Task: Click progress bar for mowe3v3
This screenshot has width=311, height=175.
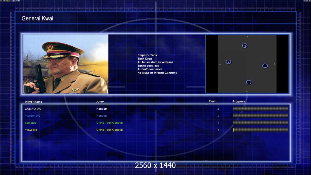Action: (x=261, y=130)
